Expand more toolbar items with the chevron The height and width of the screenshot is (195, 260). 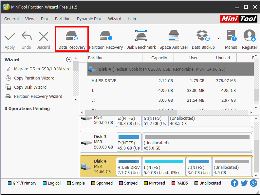tap(219, 38)
